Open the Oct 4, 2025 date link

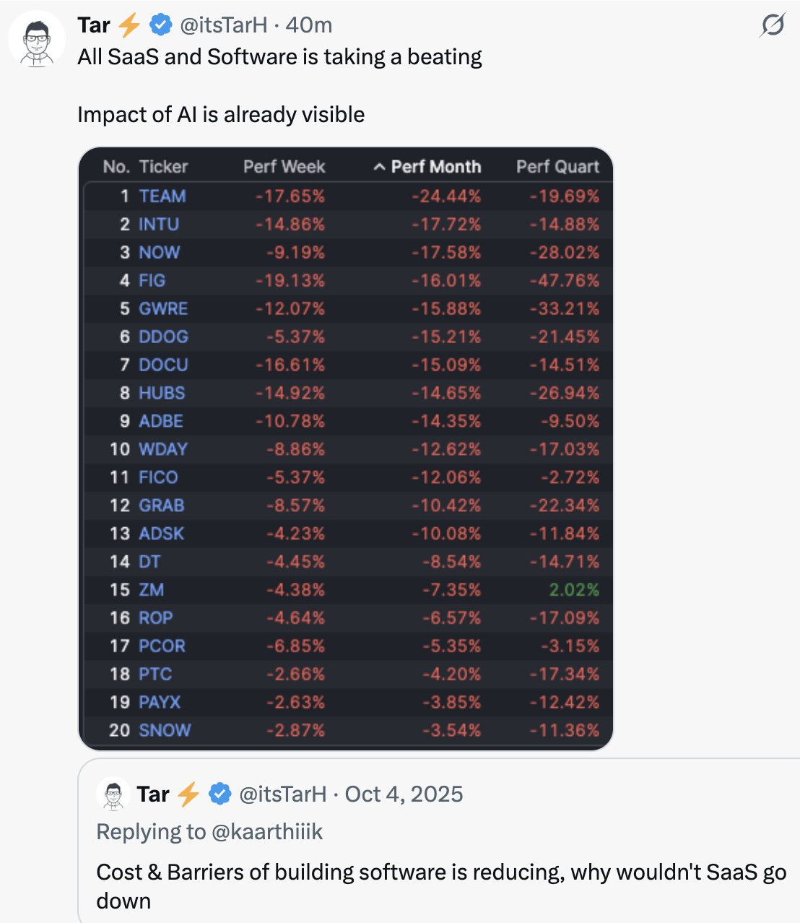tap(404, 794)
